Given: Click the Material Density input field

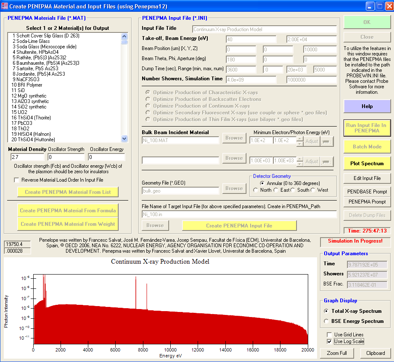Looking at the screenshot, I should (x=27, y=157).
